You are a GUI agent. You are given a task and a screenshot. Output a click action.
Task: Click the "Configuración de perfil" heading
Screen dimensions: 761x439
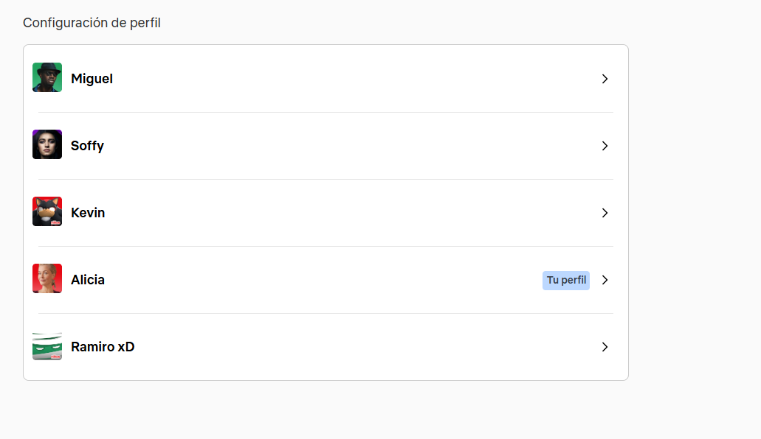click(92, 23)
